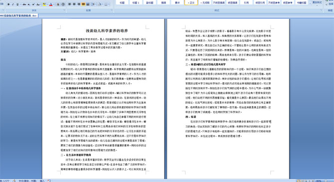Image resolution: width=334 pixels, height=182 pixels.
Task: Open the line spacing menu
Action: (x=94, y=4)
